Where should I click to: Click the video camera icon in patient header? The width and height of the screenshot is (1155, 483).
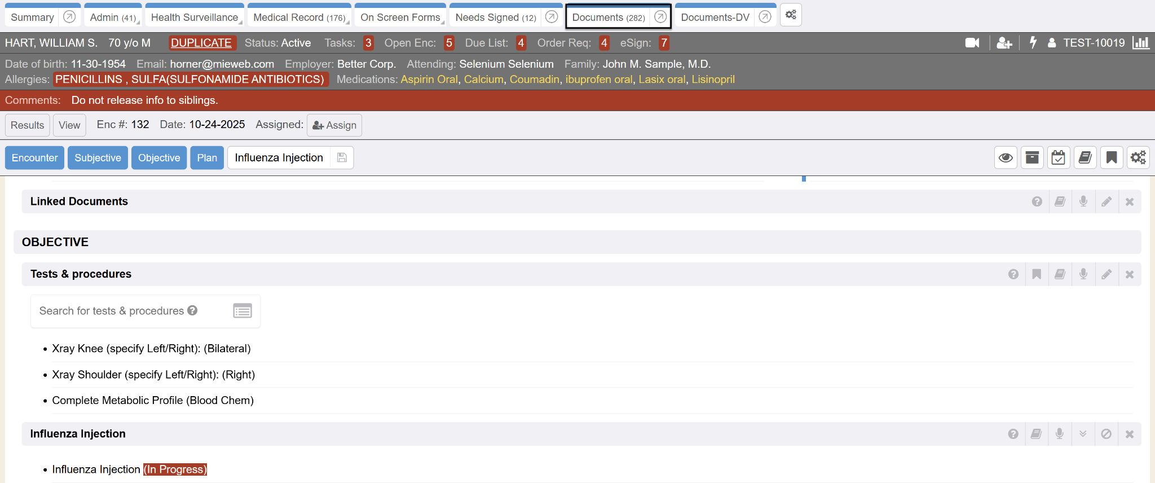tap(972, 43)
